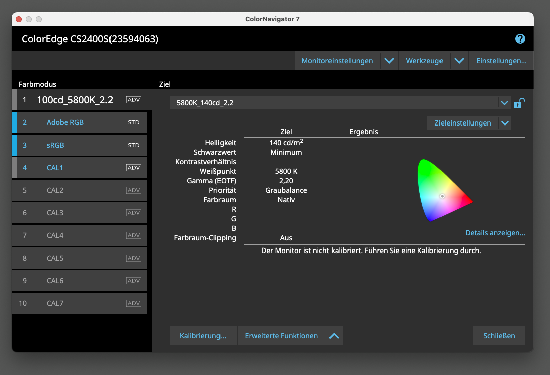Viewport: 550px width, 375px height.
Task: Click the STD badge beside sRGB
Action: click(x=134, y=145)
